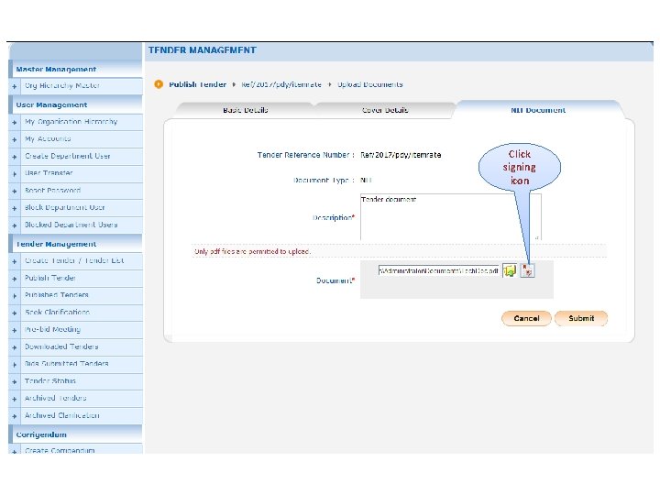The width and height of the screenshot is (660, 495).
Task: Expand plus icon beside User Transfer
Action: click(x=15, y=174)
